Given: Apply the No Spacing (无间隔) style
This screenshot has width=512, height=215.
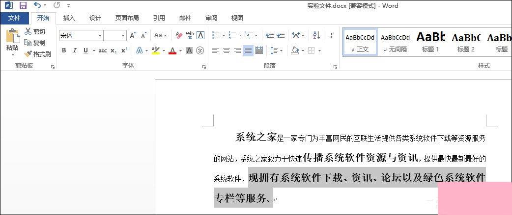Looking at the screenshot, I should pos(395,42).
